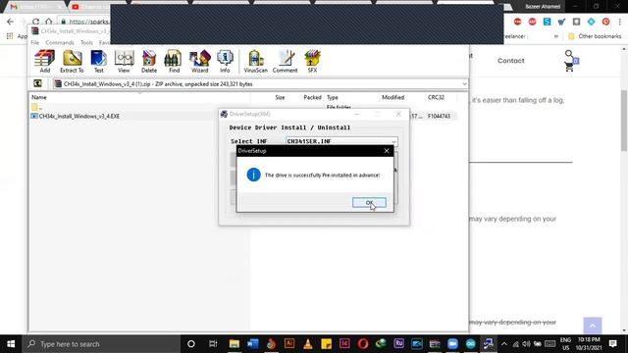This screenshot has width=628, height=353.
Task: Open Arduino IDE from taskbar
Action: click(x=471, y=344)
